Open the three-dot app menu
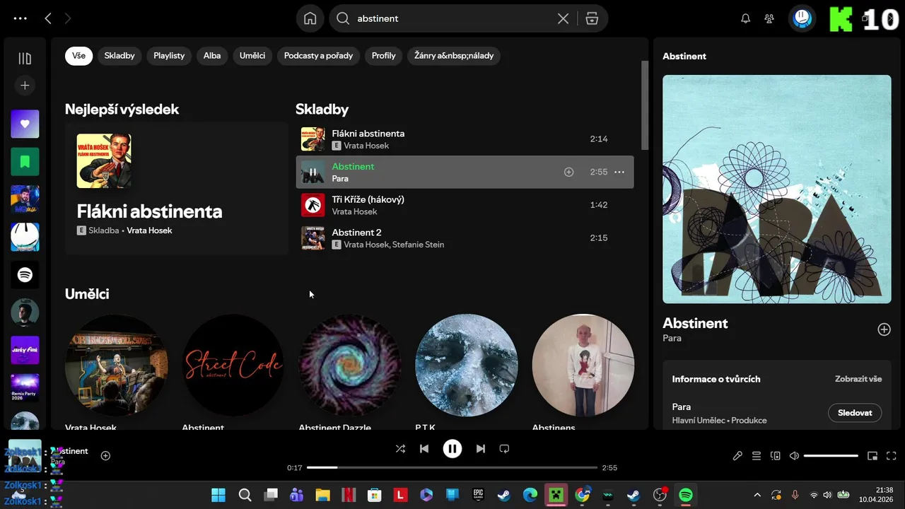Viewport: 905px width, 509px height. click(21, 18)
